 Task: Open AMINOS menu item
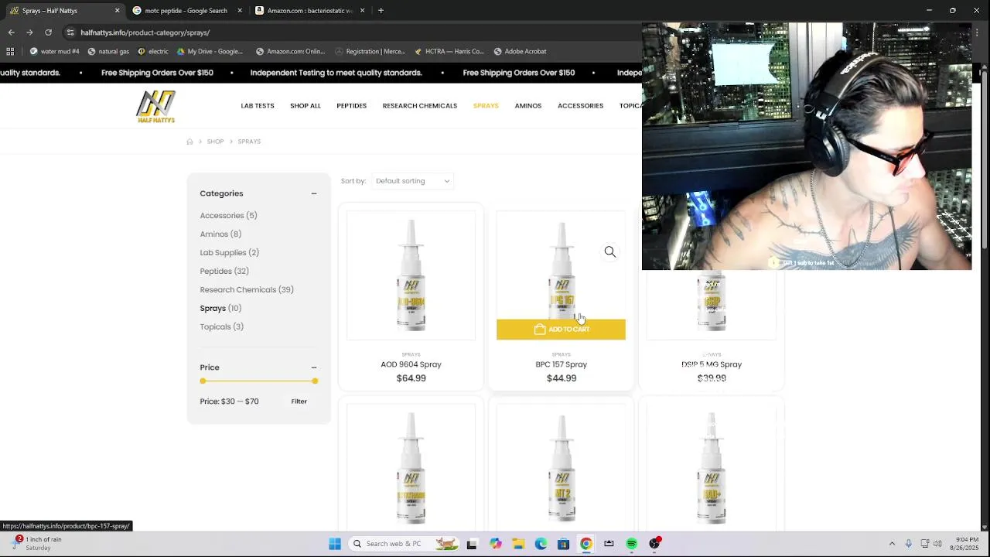coord(528,106)
